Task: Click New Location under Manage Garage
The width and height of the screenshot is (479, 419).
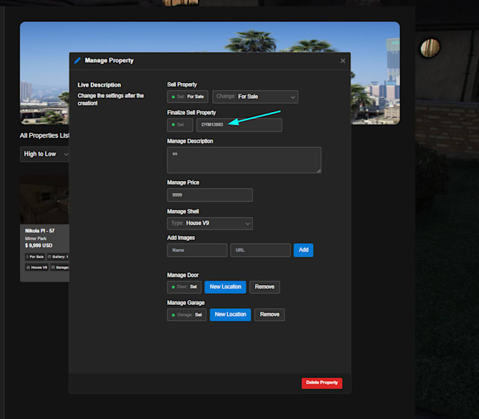Action: (230, 315)
